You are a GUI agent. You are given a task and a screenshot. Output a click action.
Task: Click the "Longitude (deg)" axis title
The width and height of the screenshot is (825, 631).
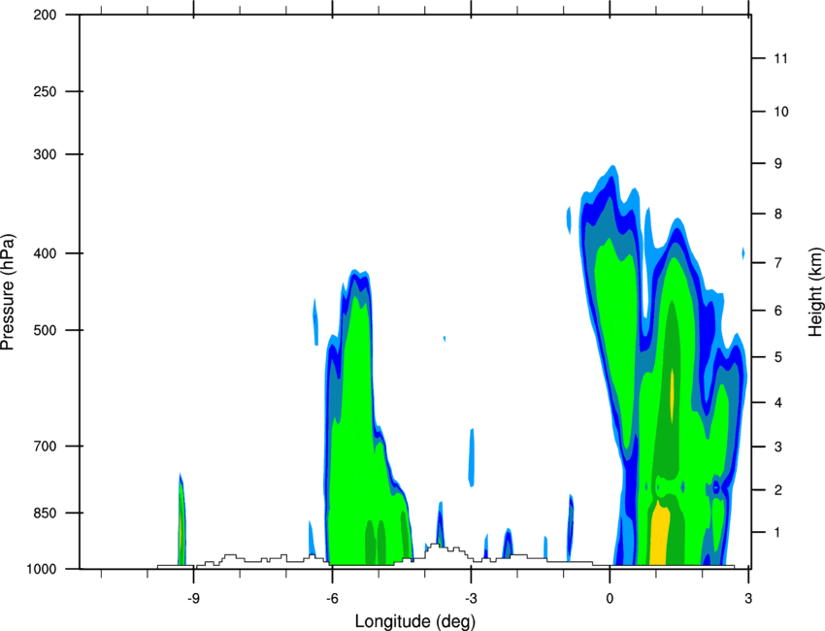[415, 621]
